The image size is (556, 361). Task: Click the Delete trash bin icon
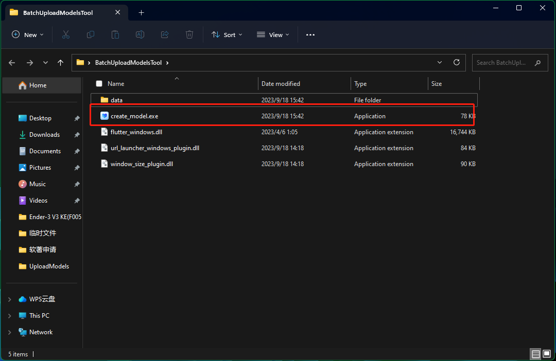pos(189,34)
